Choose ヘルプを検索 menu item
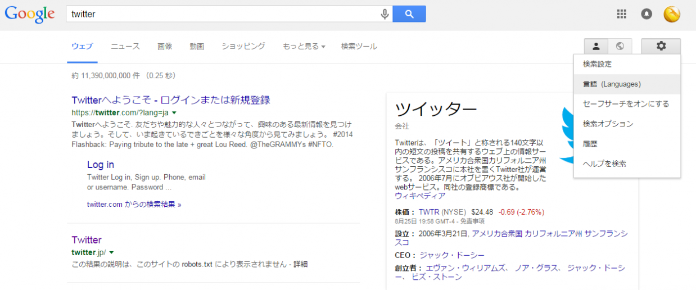The height and width of the screenshot is (290, 696). point(627,164)
